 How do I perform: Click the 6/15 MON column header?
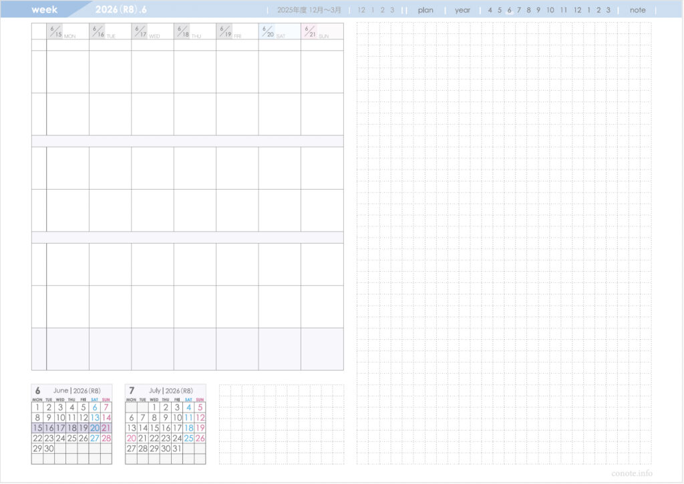(67, 32)
